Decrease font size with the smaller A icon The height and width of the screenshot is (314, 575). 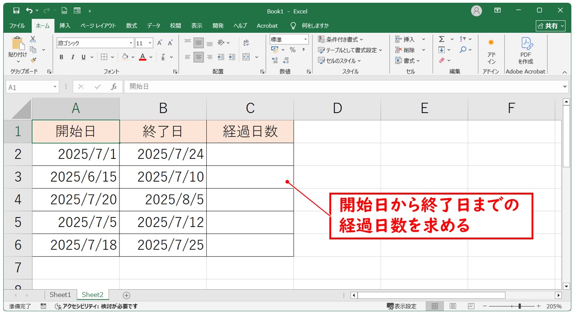pyautogui.click(x=170, y=43)
